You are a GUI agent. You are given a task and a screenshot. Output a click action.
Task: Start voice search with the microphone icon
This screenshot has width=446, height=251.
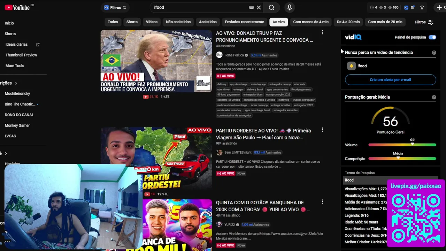(x=290, y=7)
